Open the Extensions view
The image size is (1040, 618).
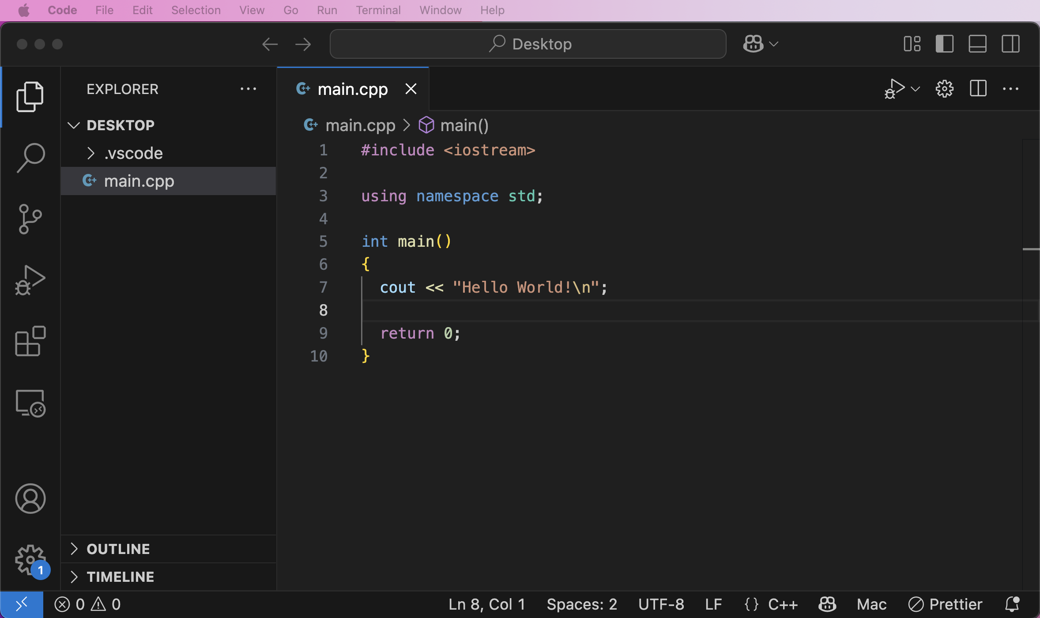pyautogui.click(x=30, y=341)
